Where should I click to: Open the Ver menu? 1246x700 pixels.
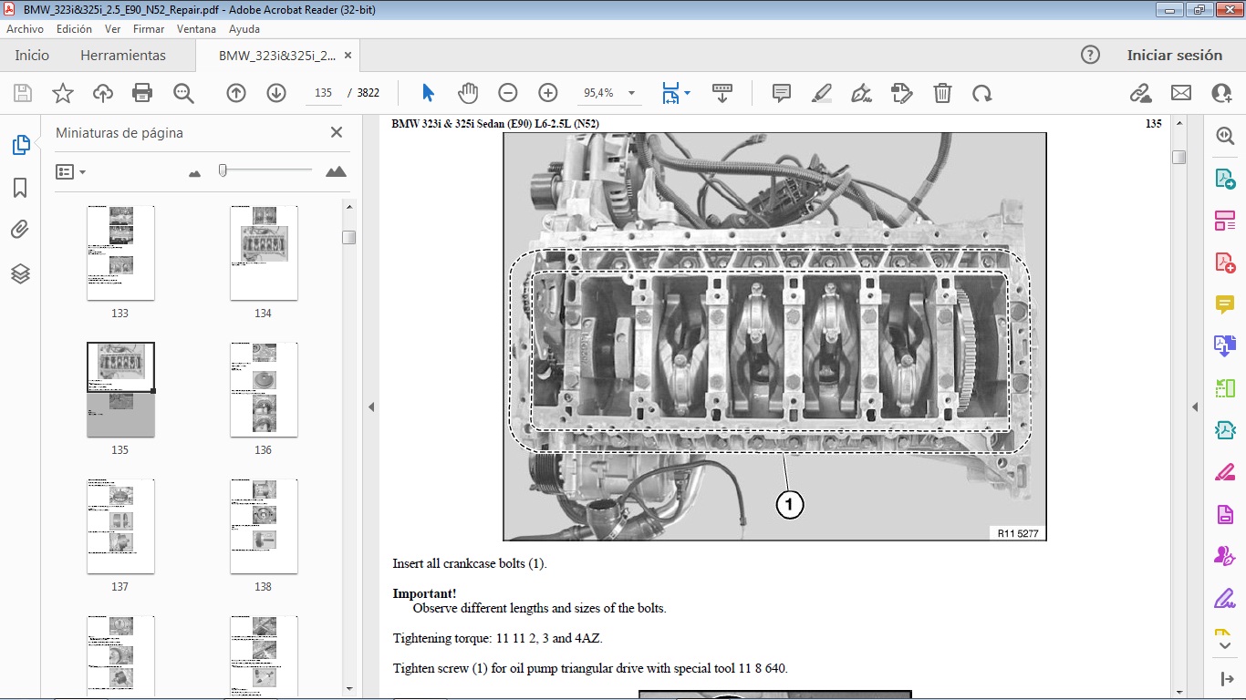(x=112, y=29)
